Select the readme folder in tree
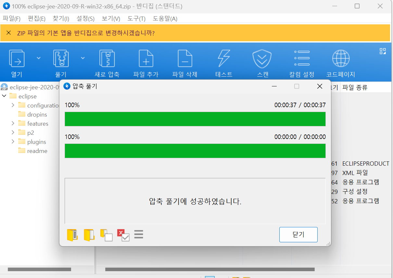The image size is (393, 278). point(37,151)
